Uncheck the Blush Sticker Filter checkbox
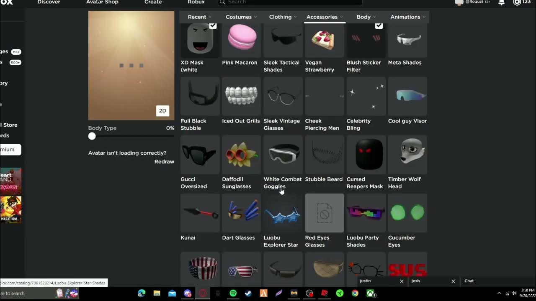 coord(379,26)
